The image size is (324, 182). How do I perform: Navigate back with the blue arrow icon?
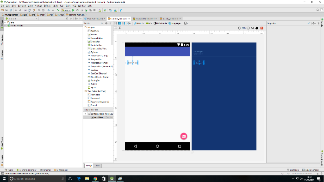(49, 10)
